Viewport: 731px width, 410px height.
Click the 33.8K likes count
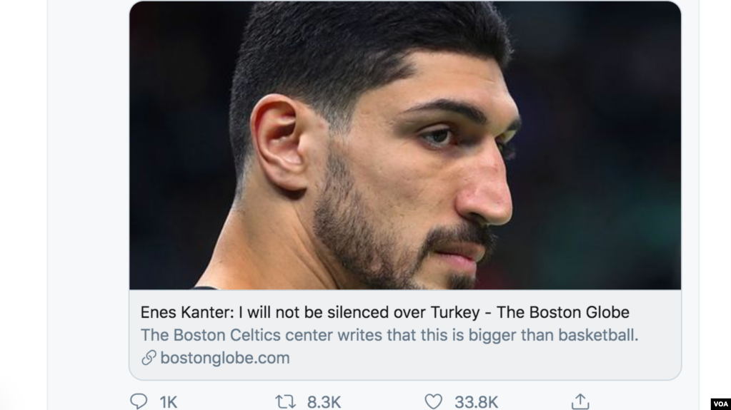point(476,402)
